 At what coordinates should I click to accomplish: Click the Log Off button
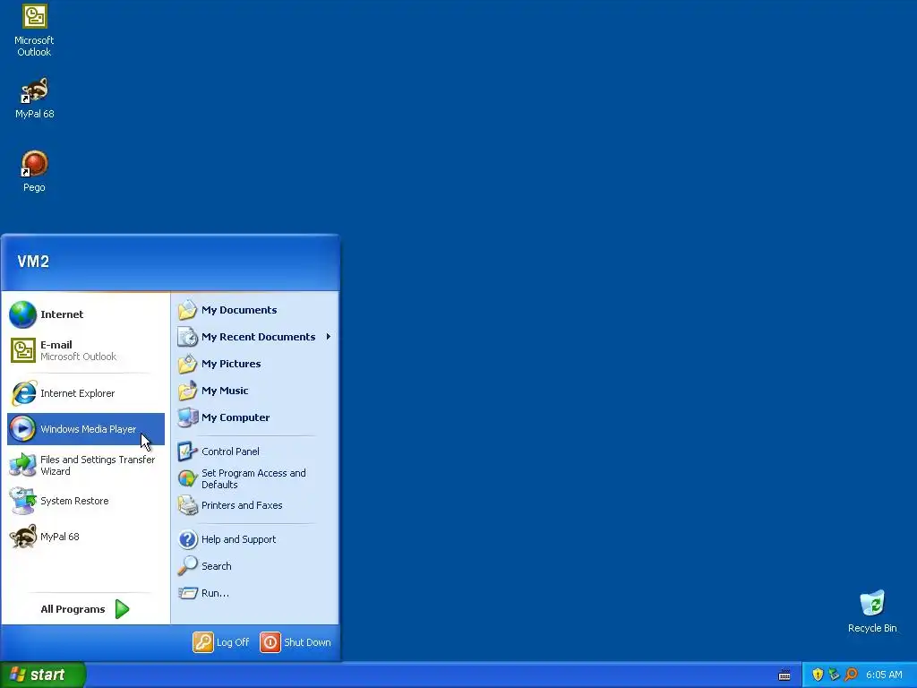221,642
